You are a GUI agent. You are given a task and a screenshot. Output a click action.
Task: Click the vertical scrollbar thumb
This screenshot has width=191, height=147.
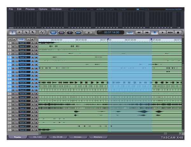(x=183, y=87)
